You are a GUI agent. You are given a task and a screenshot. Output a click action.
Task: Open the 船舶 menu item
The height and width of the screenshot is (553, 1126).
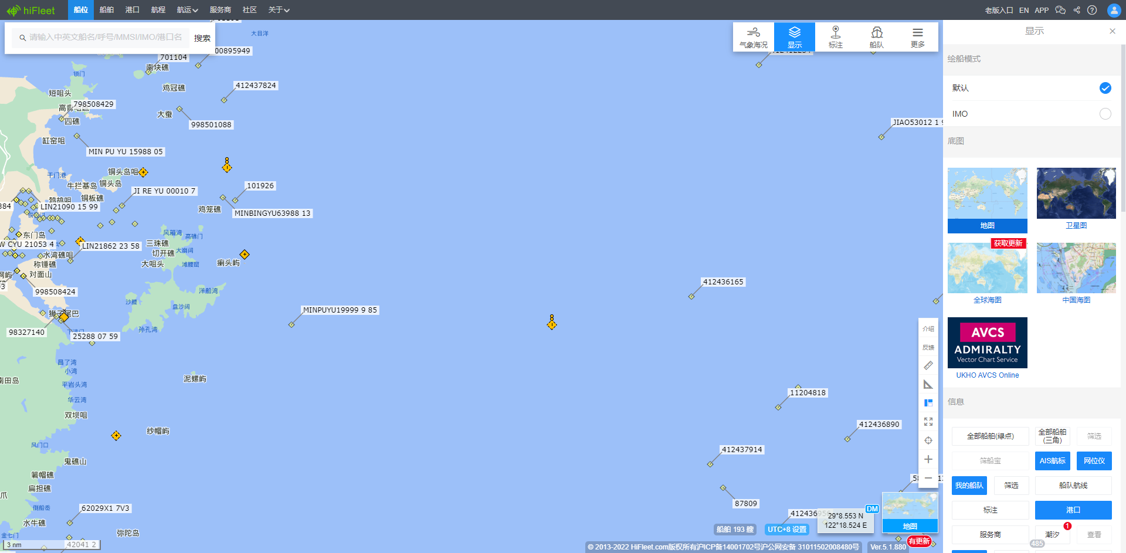click(107, 10)
